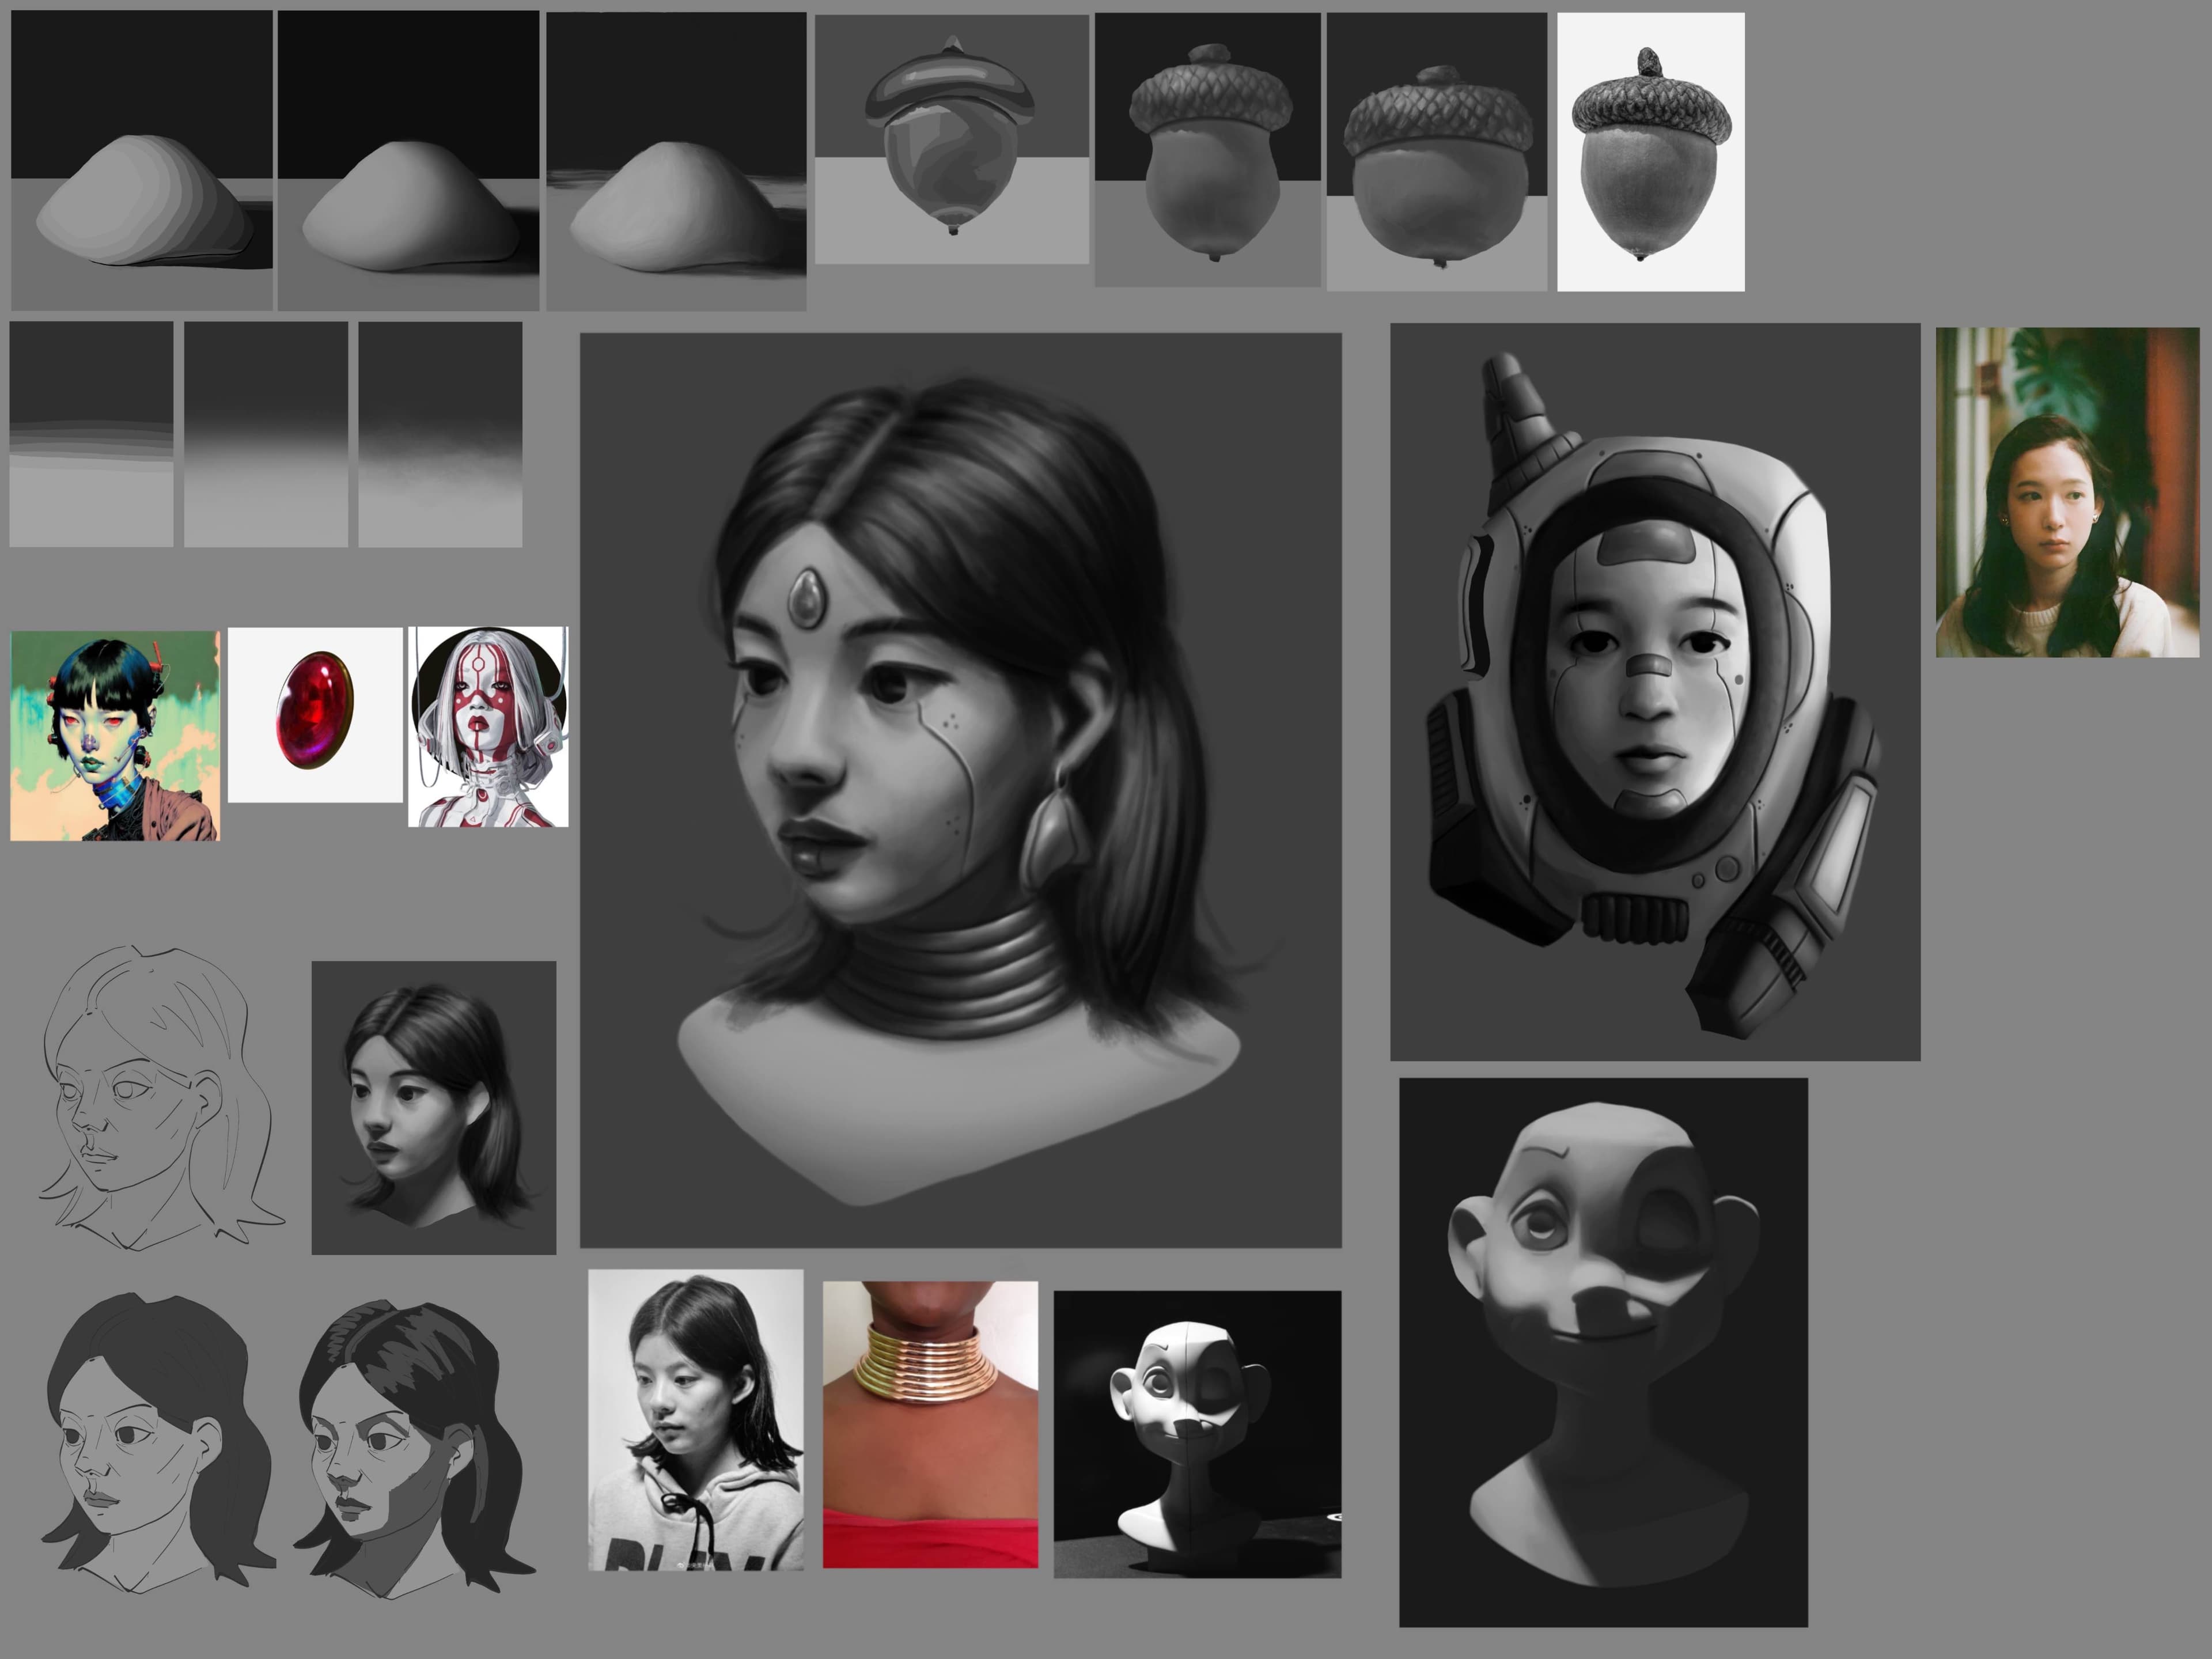The height and width of the screenshot is (1659, 2212).
Task: Click the cartoon bust sculpture photo reference
Action: [1197, 1434]
